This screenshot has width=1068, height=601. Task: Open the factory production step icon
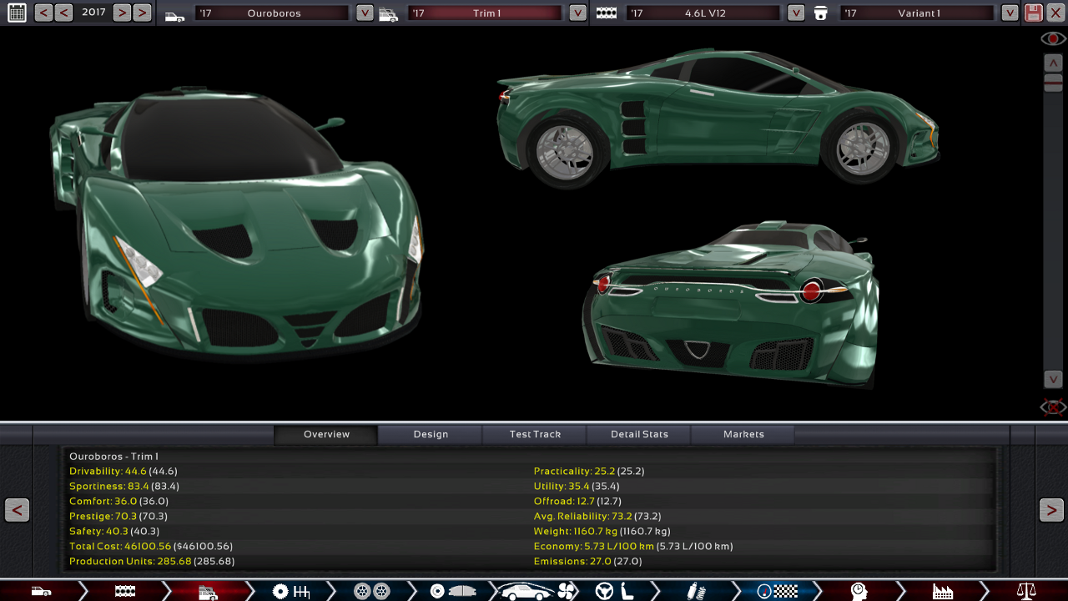[943, 591]
